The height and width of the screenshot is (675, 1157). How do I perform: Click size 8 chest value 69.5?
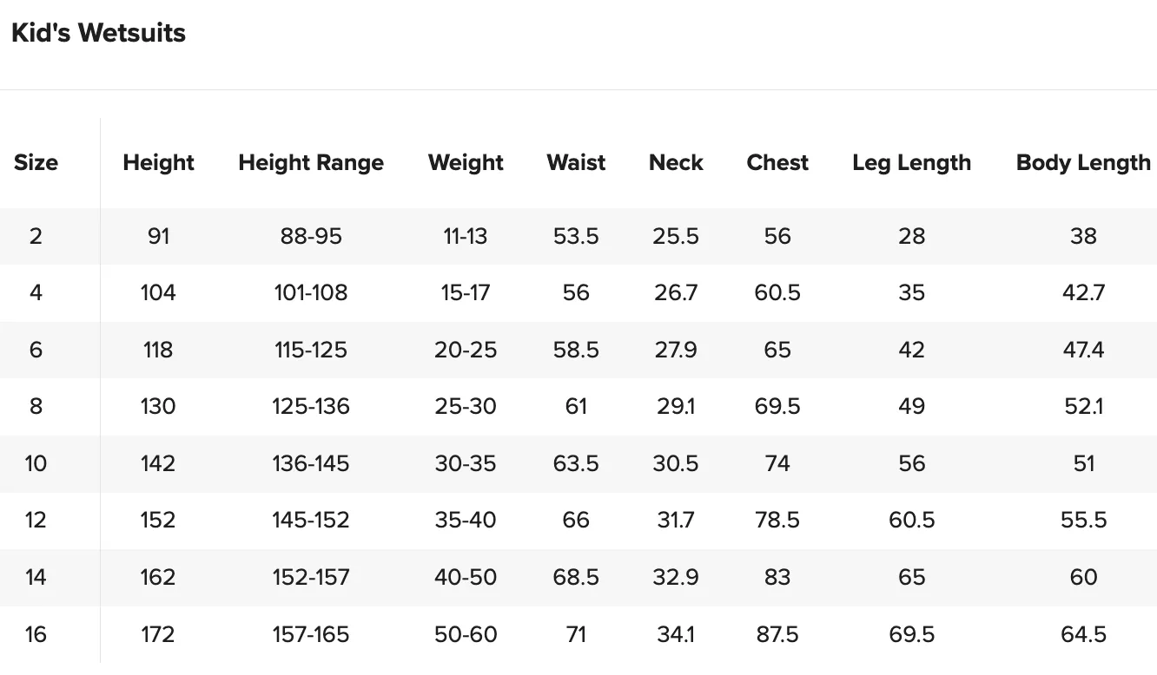(x=777, y=406)
